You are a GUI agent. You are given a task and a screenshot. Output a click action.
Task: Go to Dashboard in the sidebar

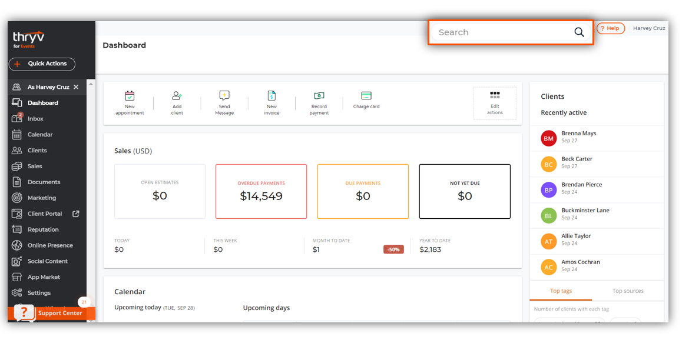43,103
